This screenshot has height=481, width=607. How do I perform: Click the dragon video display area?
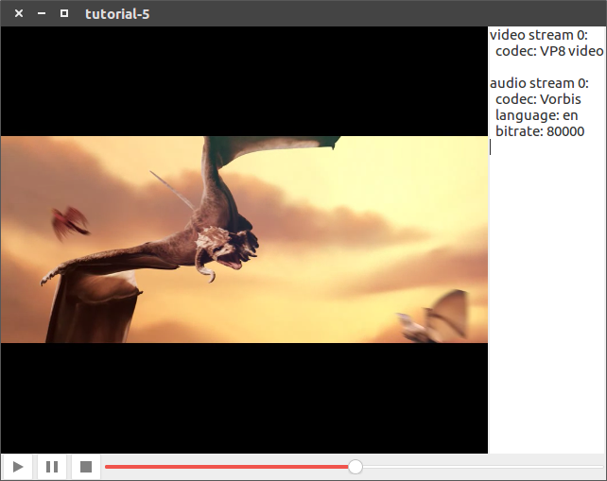(x=244, y=239)
